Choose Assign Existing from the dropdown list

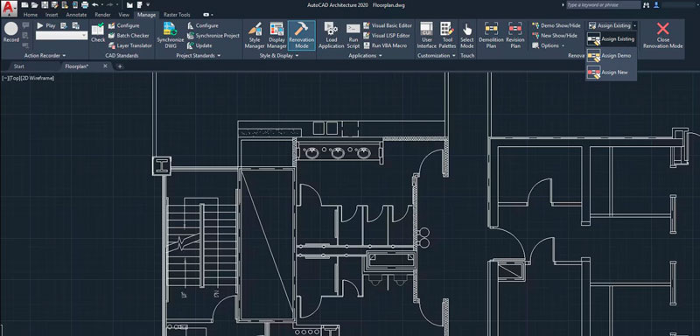click(x=611, y=39)
